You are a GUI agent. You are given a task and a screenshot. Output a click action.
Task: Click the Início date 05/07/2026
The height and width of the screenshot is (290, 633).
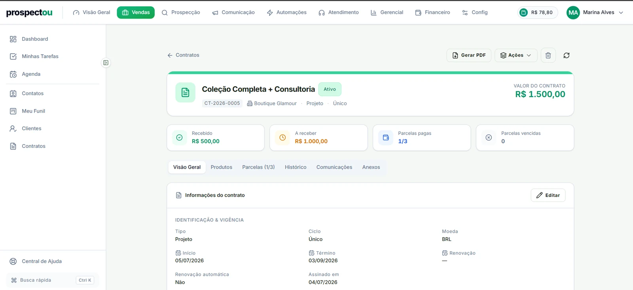click(x=190, y=261)
